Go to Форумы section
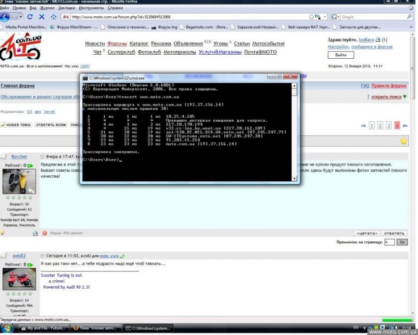 click(x=117, y=43)
